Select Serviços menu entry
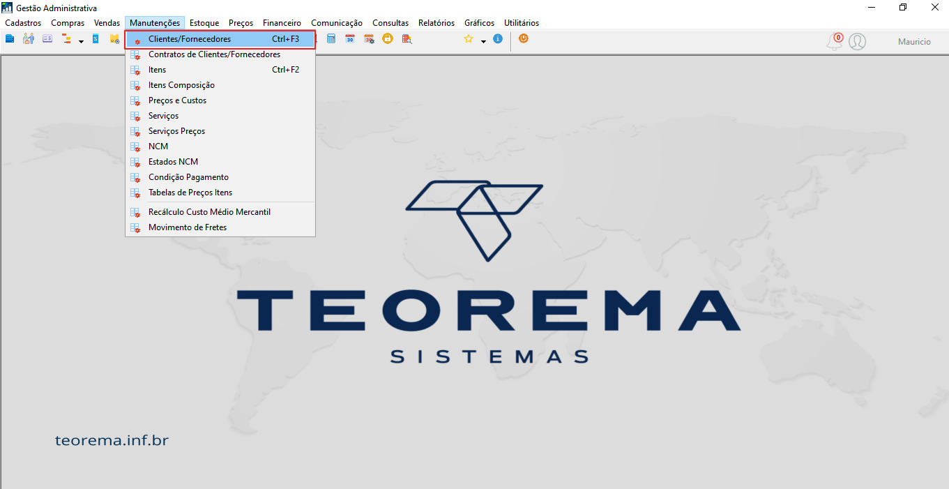Image resolution: width=949 pixels, height=489 pixels. tap(220, 116)
